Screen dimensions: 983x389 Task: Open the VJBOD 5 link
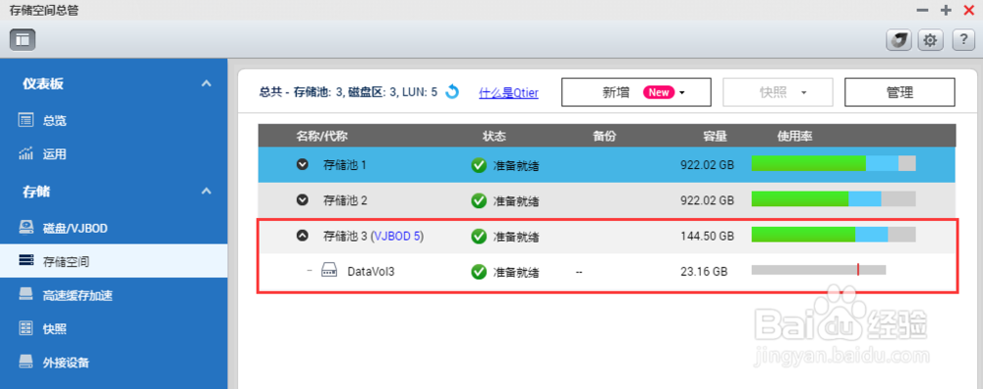click(x=399, y=236)
